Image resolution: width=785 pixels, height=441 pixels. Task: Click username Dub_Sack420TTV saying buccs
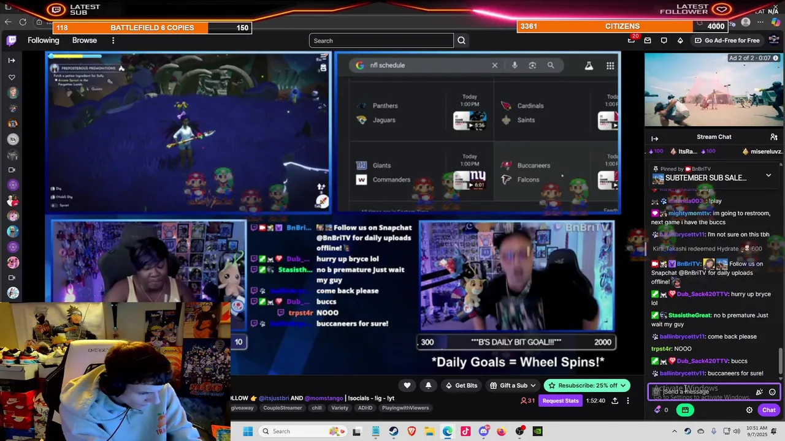pyautogui.click(x=703, y=361)
